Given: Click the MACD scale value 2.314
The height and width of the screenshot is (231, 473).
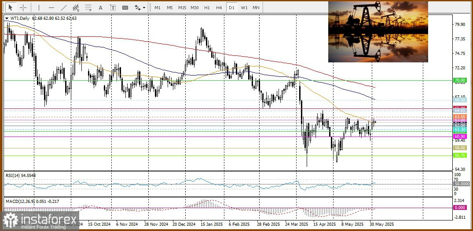Looking at the screenshot, I should pyautogui.click(x=460, y=200).
